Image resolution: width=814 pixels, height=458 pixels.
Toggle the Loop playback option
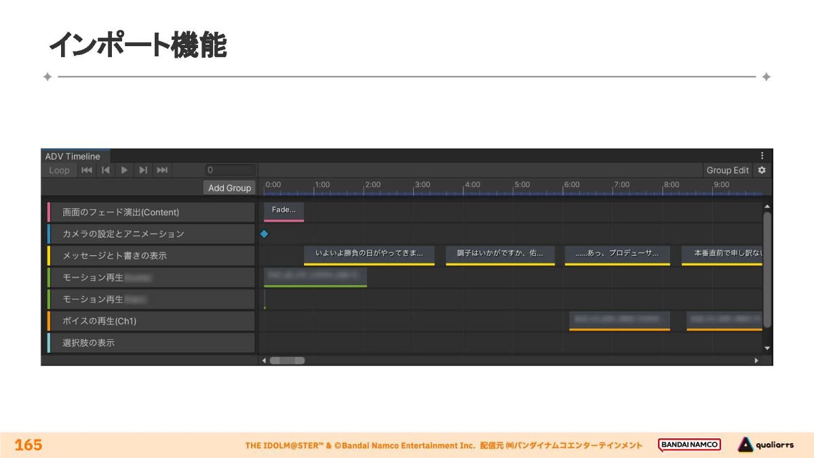(59, 170)
